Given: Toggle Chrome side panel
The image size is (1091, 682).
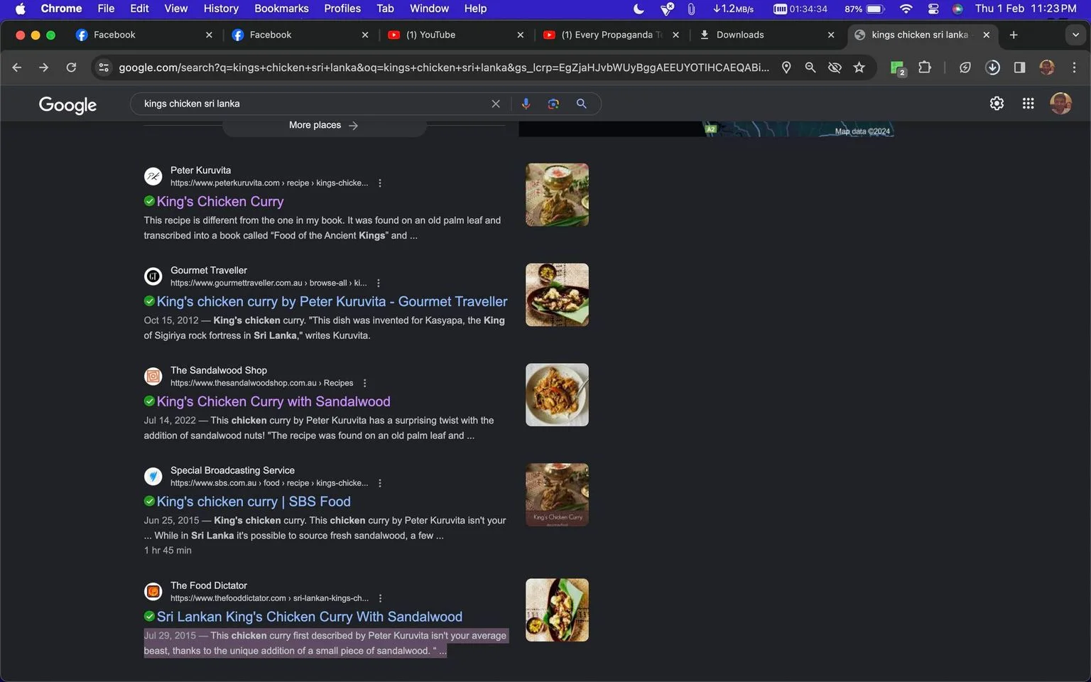Looking at the screenshot, I should pyautogui.click(x=1019, y=67).
